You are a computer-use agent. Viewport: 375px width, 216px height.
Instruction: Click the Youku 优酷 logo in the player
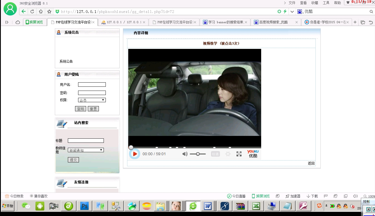(x=253, y=154)
